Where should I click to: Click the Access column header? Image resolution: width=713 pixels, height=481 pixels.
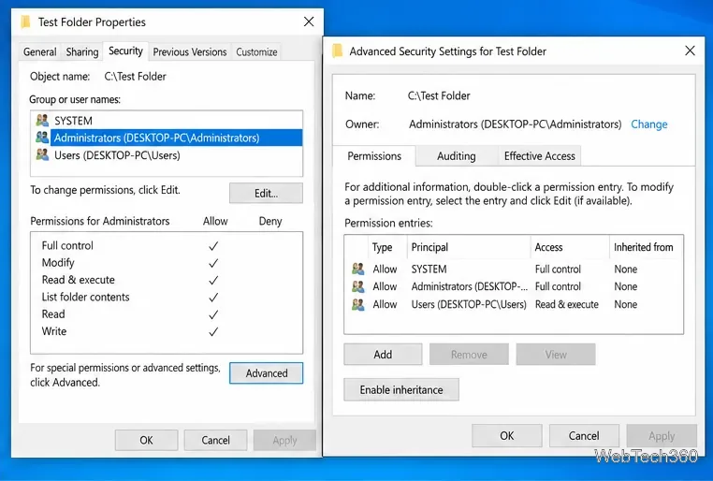click(570, 247)
